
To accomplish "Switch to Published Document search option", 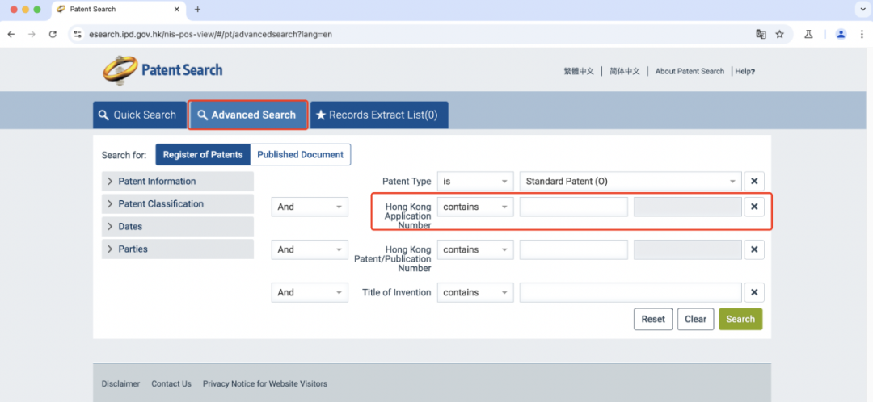I will coord(300,154).
